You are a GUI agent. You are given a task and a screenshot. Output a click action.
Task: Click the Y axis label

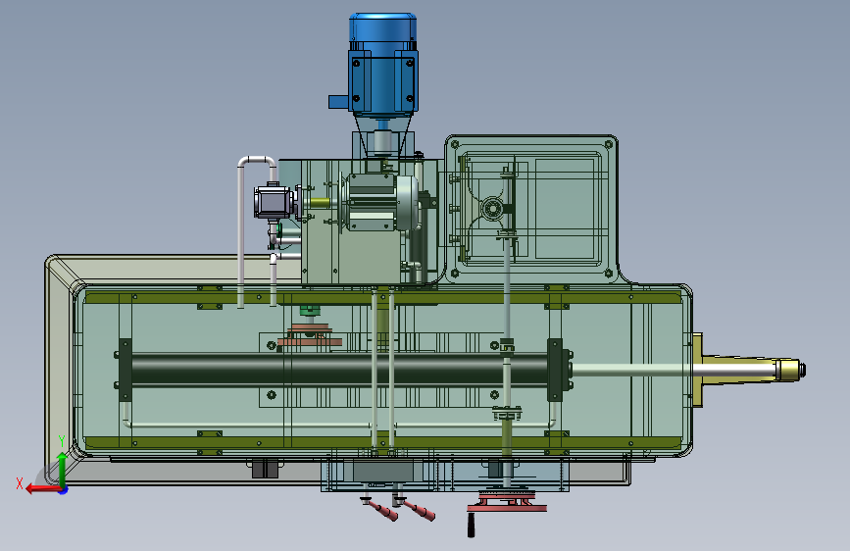click(62, 441)
